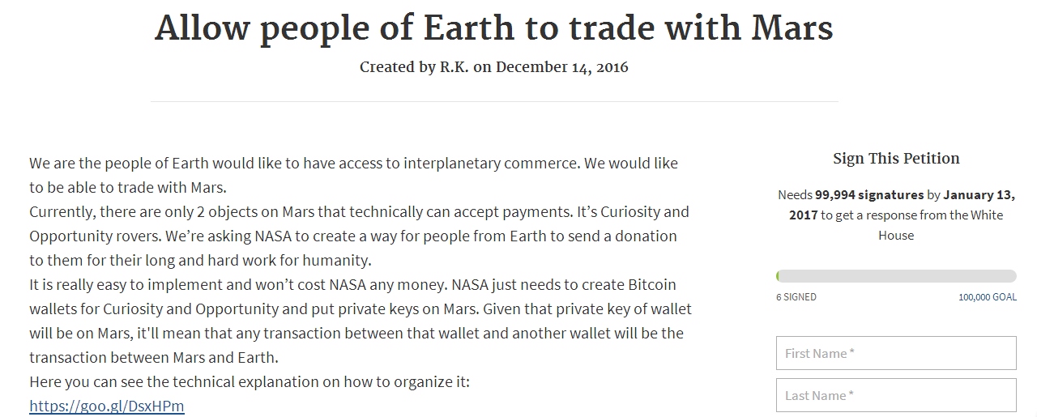
Task: Focus the Last Name input field
Action: point(896,395)
